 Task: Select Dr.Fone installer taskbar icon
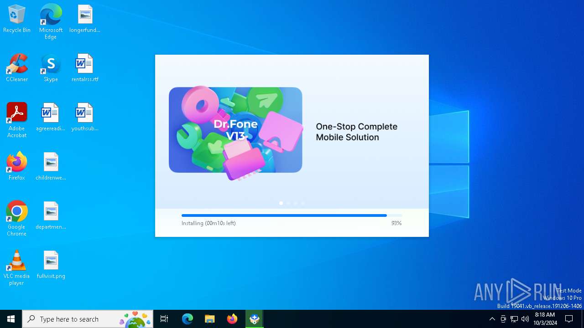click(255, 319)
